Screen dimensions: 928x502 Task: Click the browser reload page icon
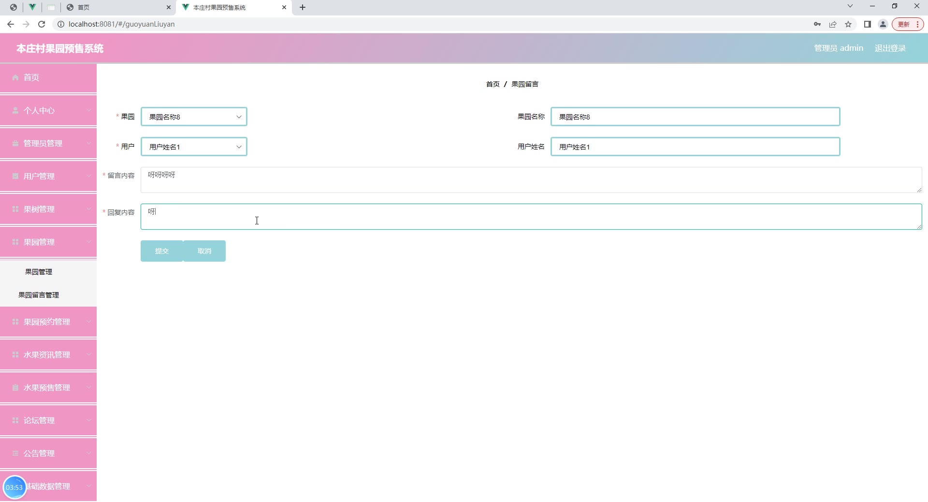coord(42,24)
